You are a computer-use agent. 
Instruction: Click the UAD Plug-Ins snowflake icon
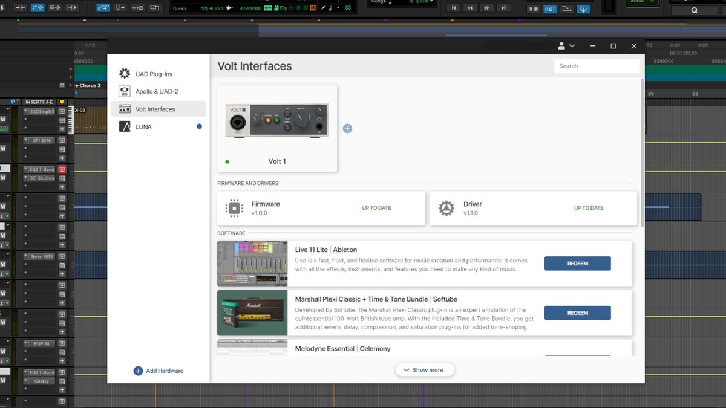[x=125, y=74]
